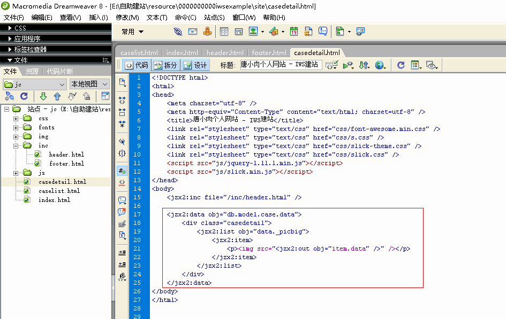Switch to Code view
This screenshot has width=506, height=319.
click(137, 65)
